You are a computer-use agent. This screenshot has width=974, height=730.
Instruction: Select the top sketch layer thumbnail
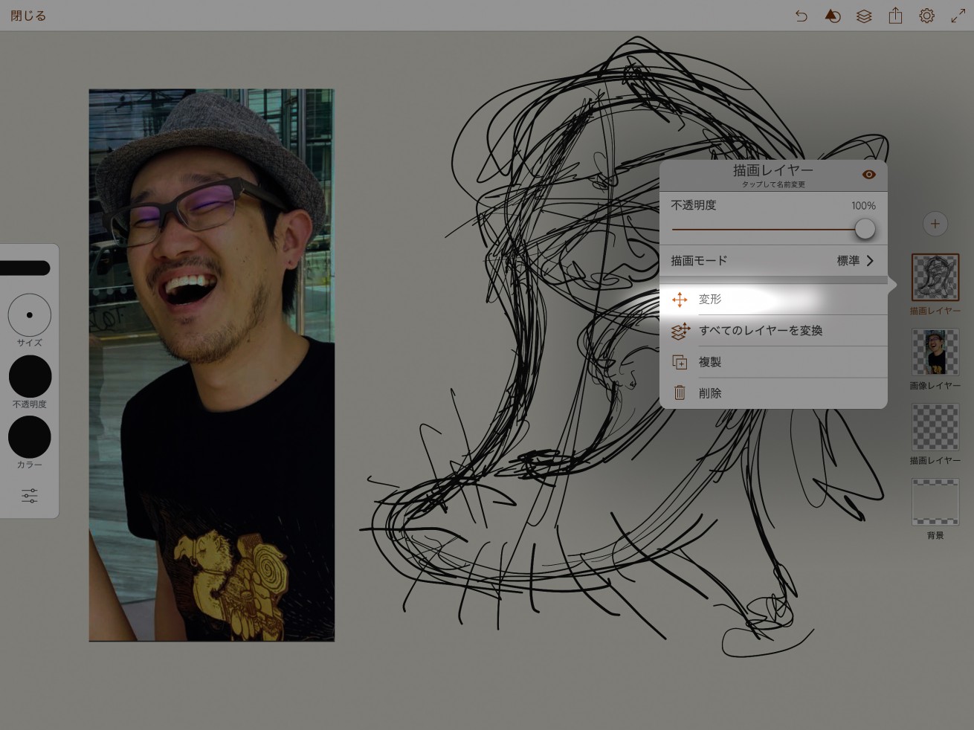(935, 277)
